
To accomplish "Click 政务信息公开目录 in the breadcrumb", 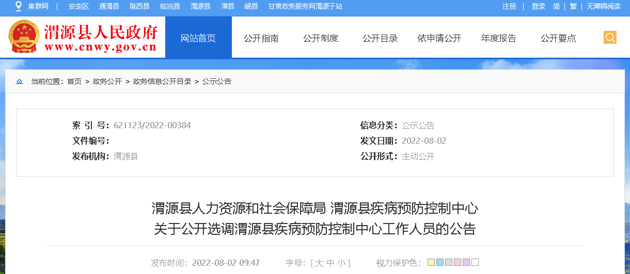I will pyautogui.click(x=162, y=81).
